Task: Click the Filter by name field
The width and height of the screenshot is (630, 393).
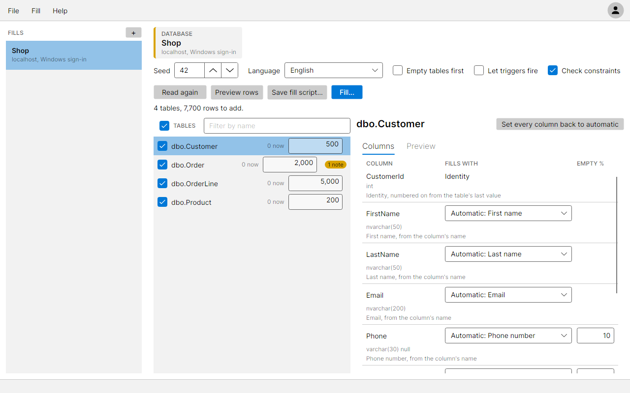Action: 277,126
